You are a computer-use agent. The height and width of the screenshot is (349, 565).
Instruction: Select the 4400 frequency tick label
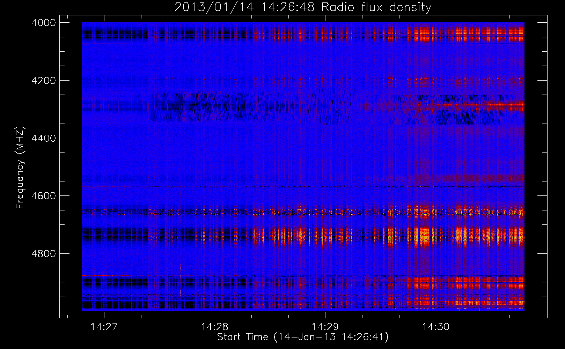pos(44,138)
